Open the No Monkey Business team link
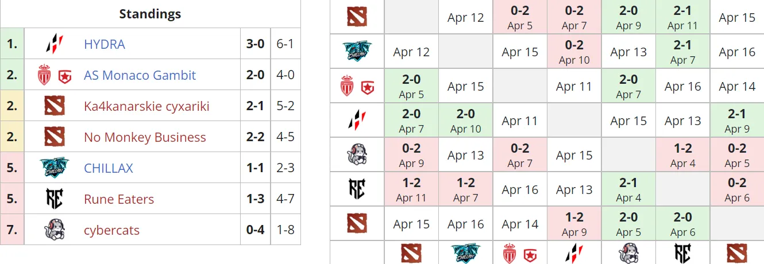The image size is (764, 264). coord(145,137)
